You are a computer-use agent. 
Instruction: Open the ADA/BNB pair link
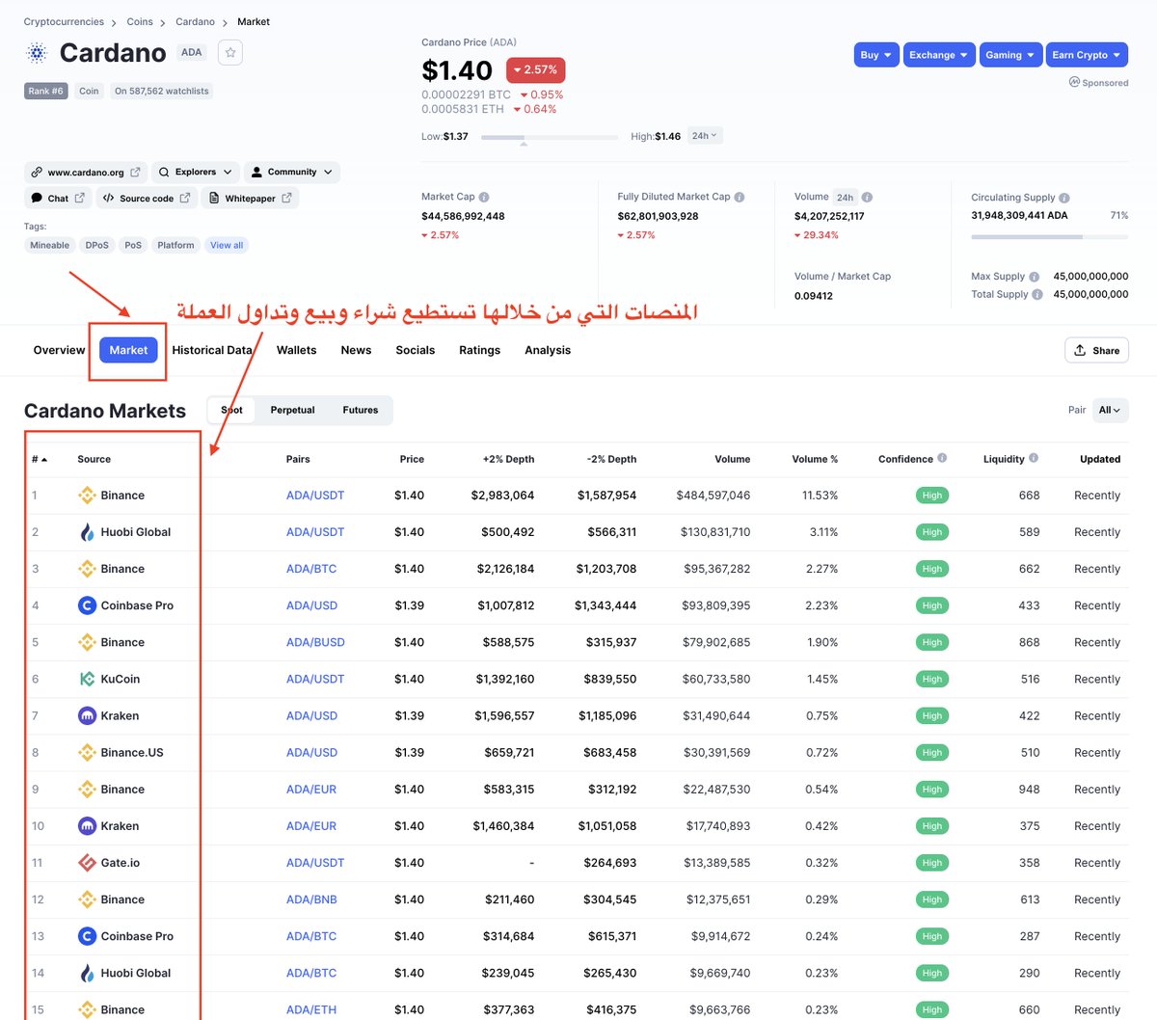311,899
